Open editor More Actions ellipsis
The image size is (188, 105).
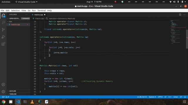(184, 15)
